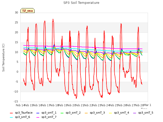Click the Feb 14 x-axis tick label
This screenshot has width=163, height=122.
pos(20,105)
